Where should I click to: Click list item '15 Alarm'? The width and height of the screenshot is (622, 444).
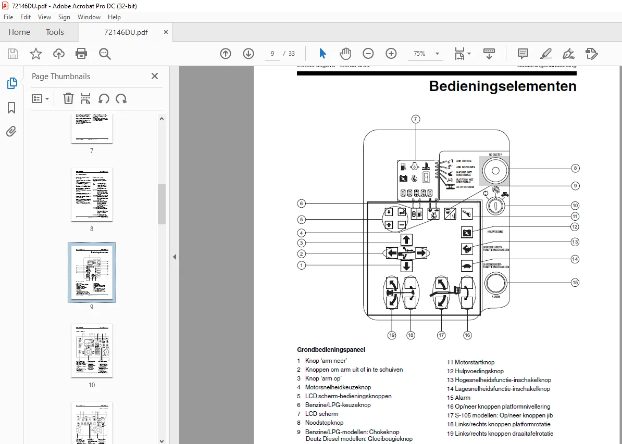coord(458,398)
